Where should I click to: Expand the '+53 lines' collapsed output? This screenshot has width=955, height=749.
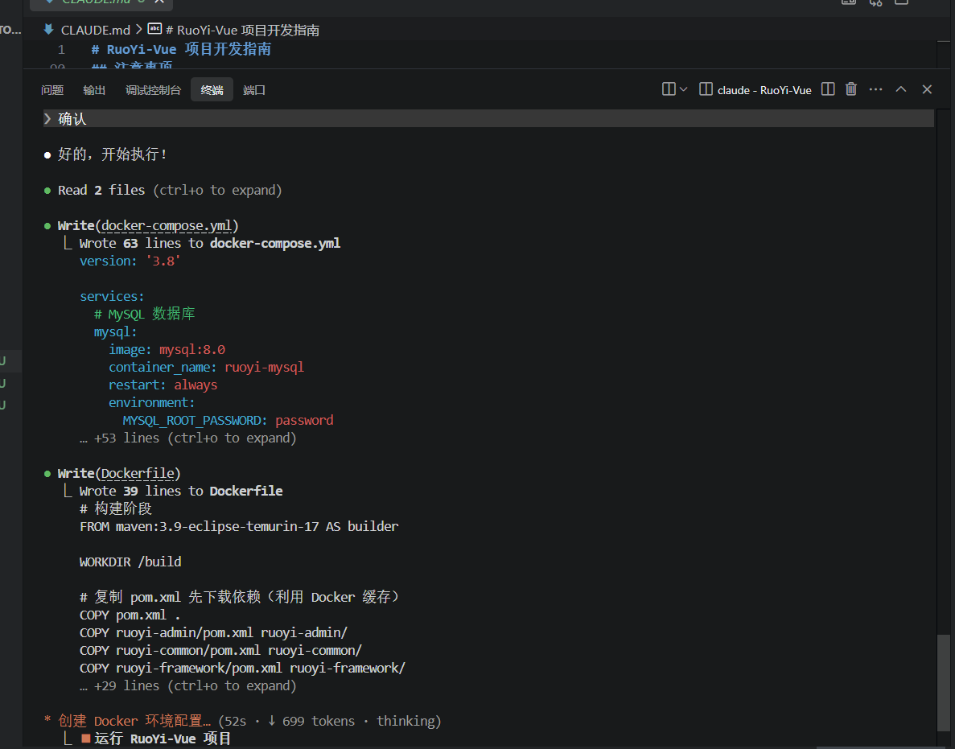click(x=187, y=438)
